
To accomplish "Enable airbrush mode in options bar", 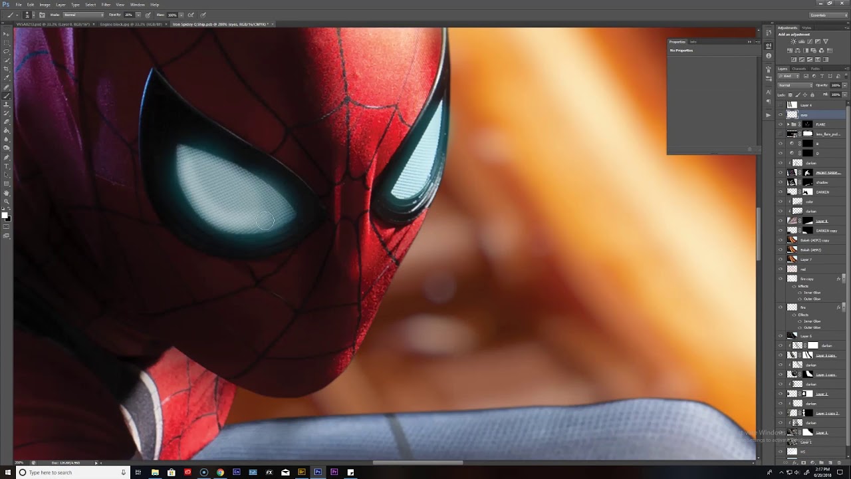I will pyautogui.click(x=191, y=15).
